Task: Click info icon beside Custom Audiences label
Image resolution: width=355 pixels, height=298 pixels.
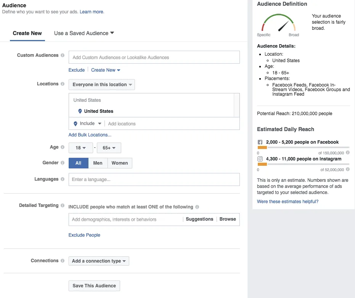Action: 63,55
